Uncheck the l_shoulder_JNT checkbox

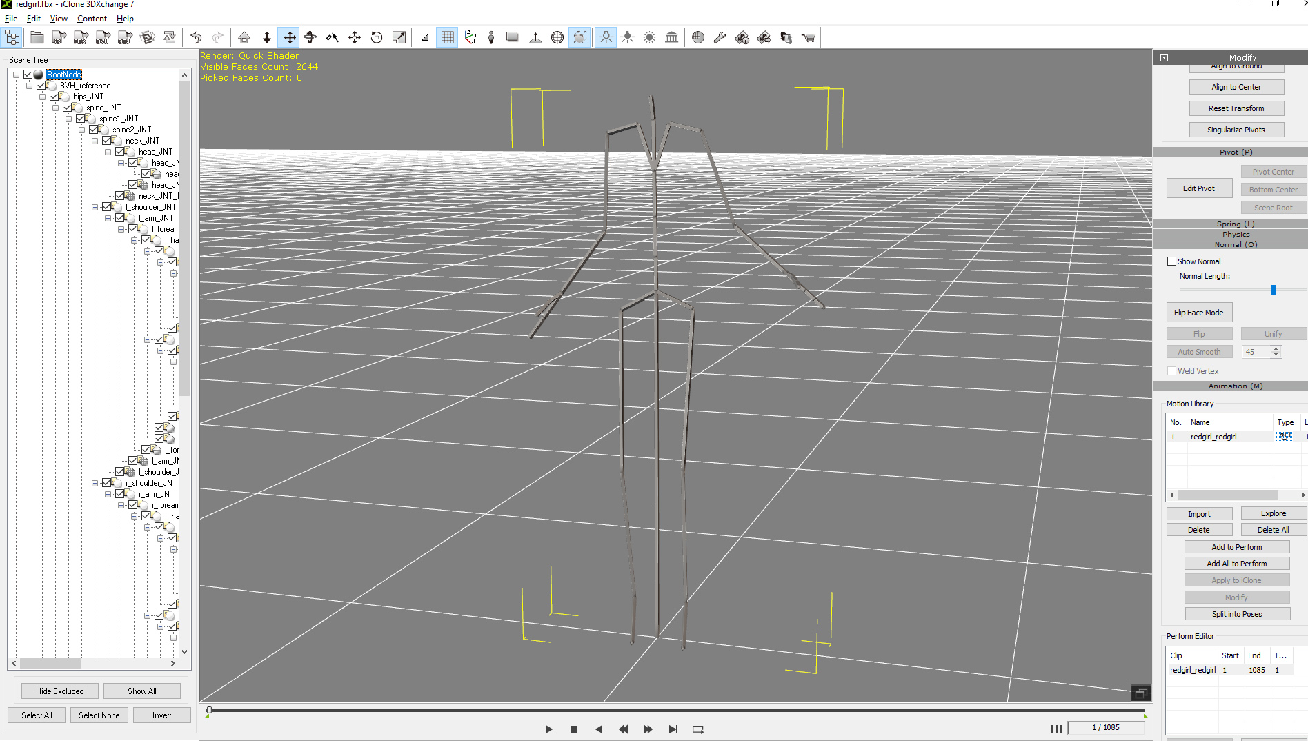tap(107, 207)
